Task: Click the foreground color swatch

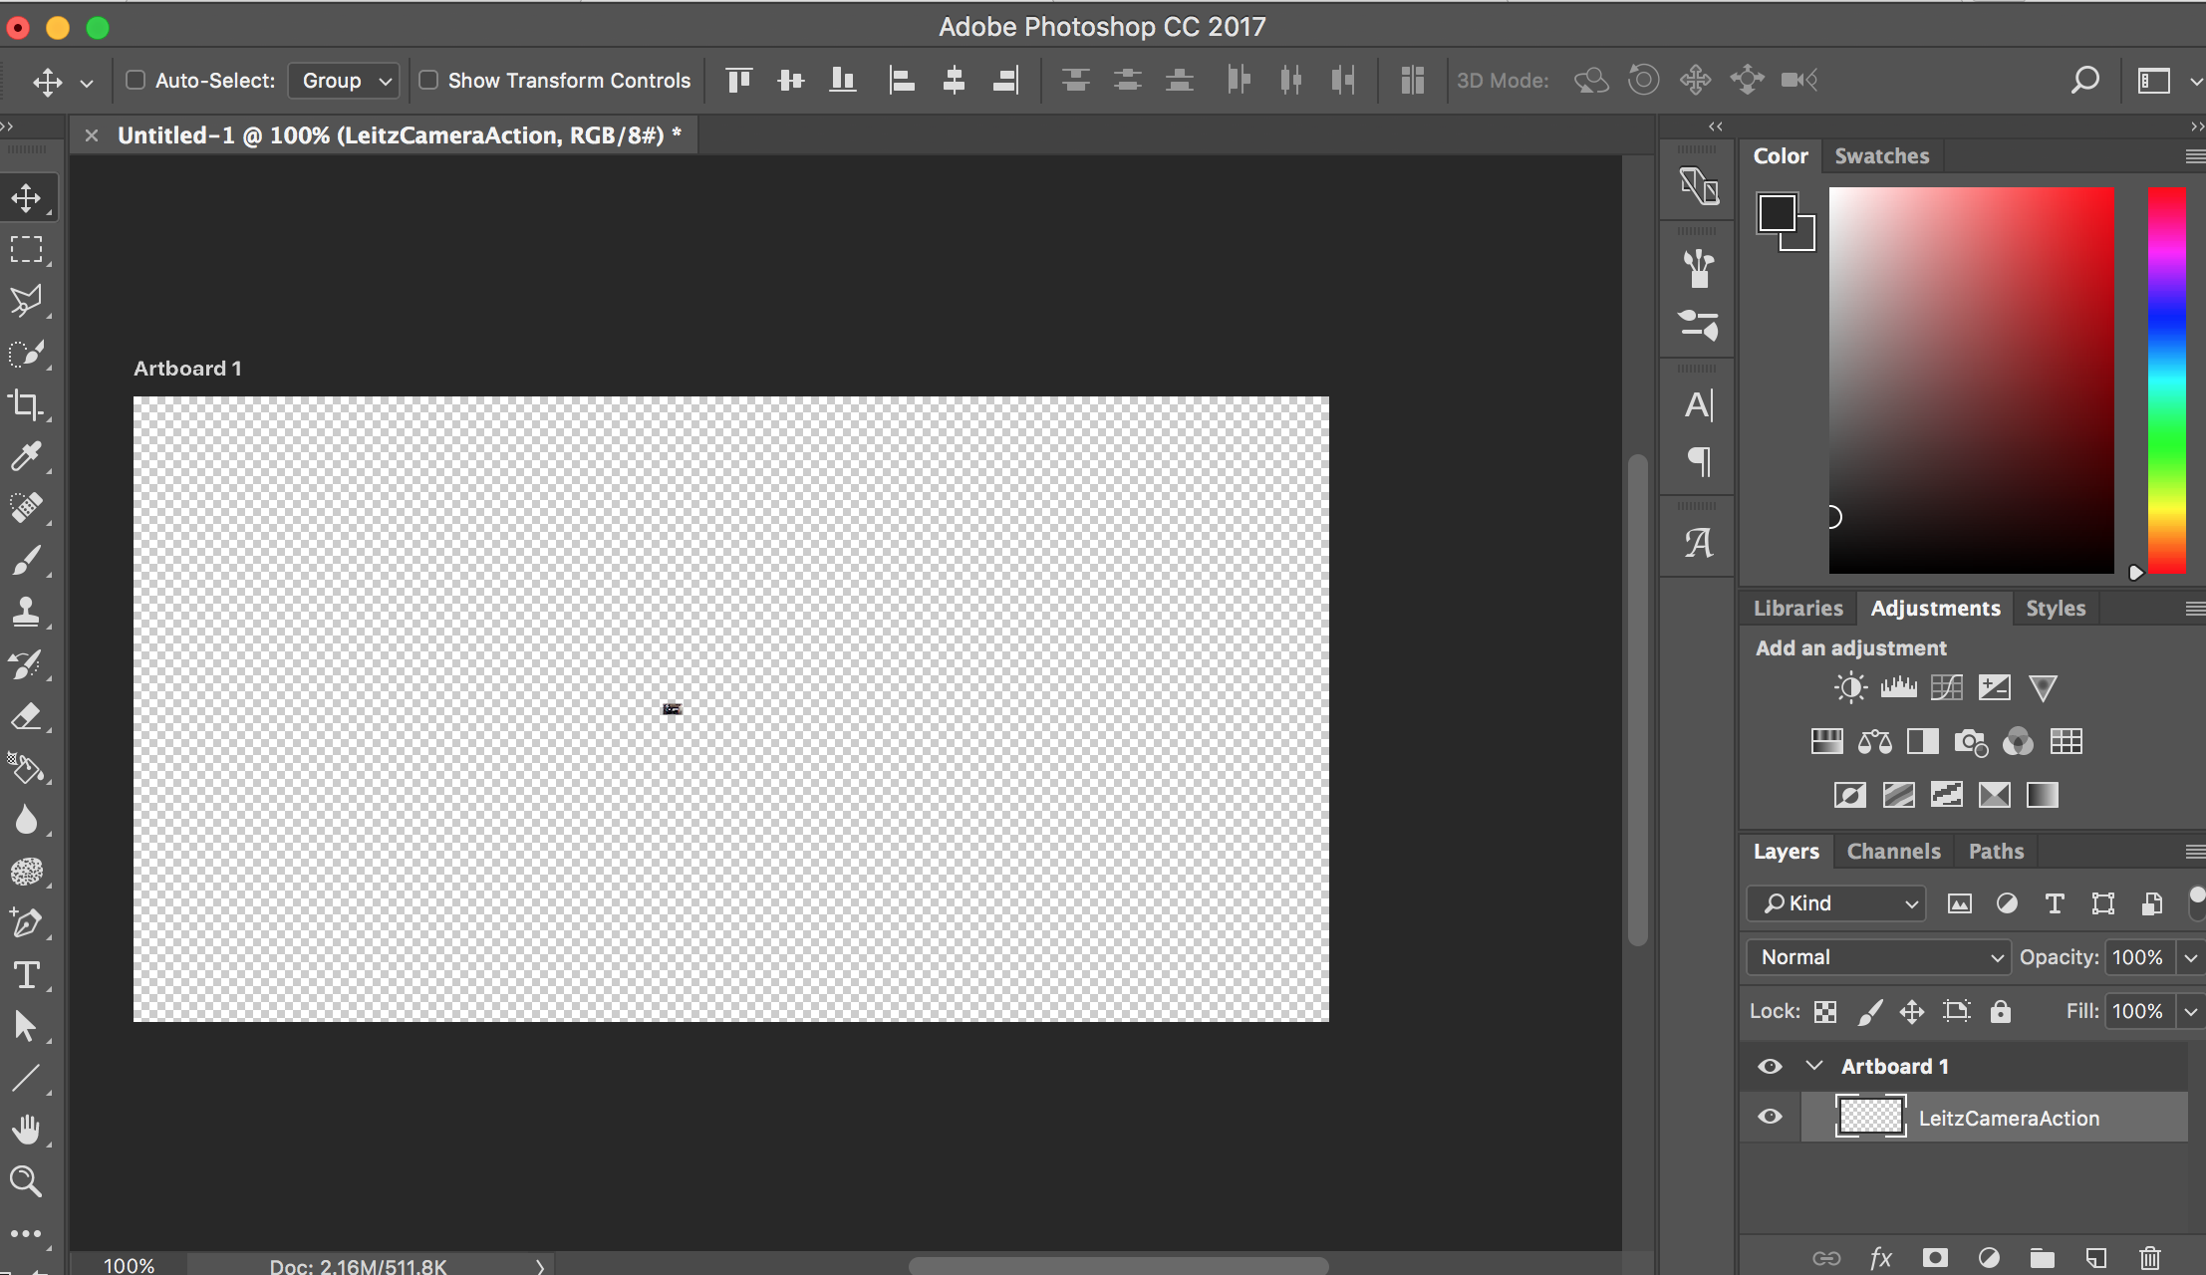Action: 1777,212
